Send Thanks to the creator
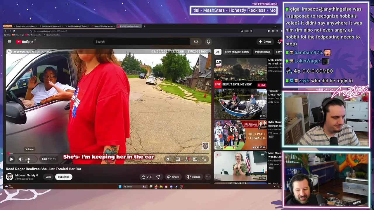This screenshot has width=374, height=210. tap(193, 177)
